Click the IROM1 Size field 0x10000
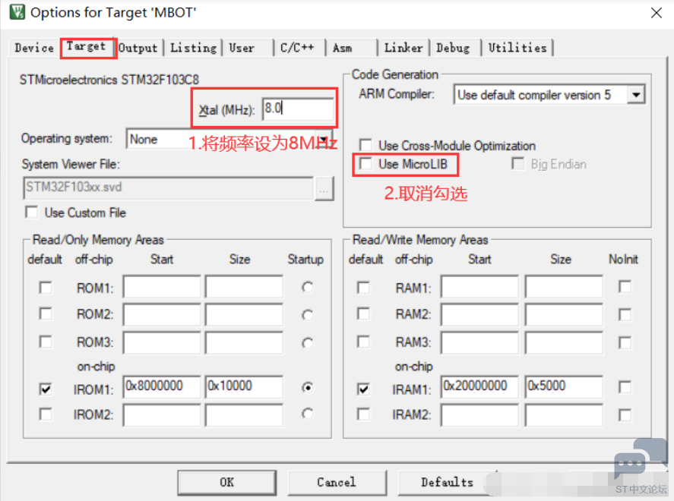 coord(244,387)
